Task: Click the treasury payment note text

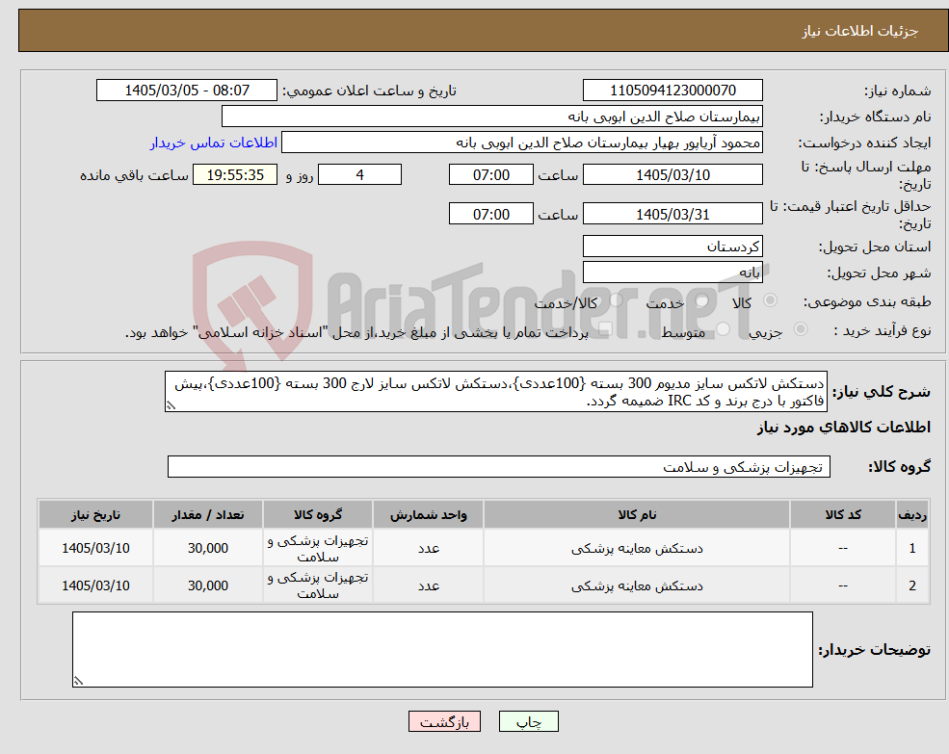Action: [356, 332]
